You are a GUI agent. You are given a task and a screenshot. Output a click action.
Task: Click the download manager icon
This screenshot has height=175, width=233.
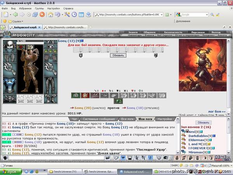pyautogui.click(x=89, y=15)
